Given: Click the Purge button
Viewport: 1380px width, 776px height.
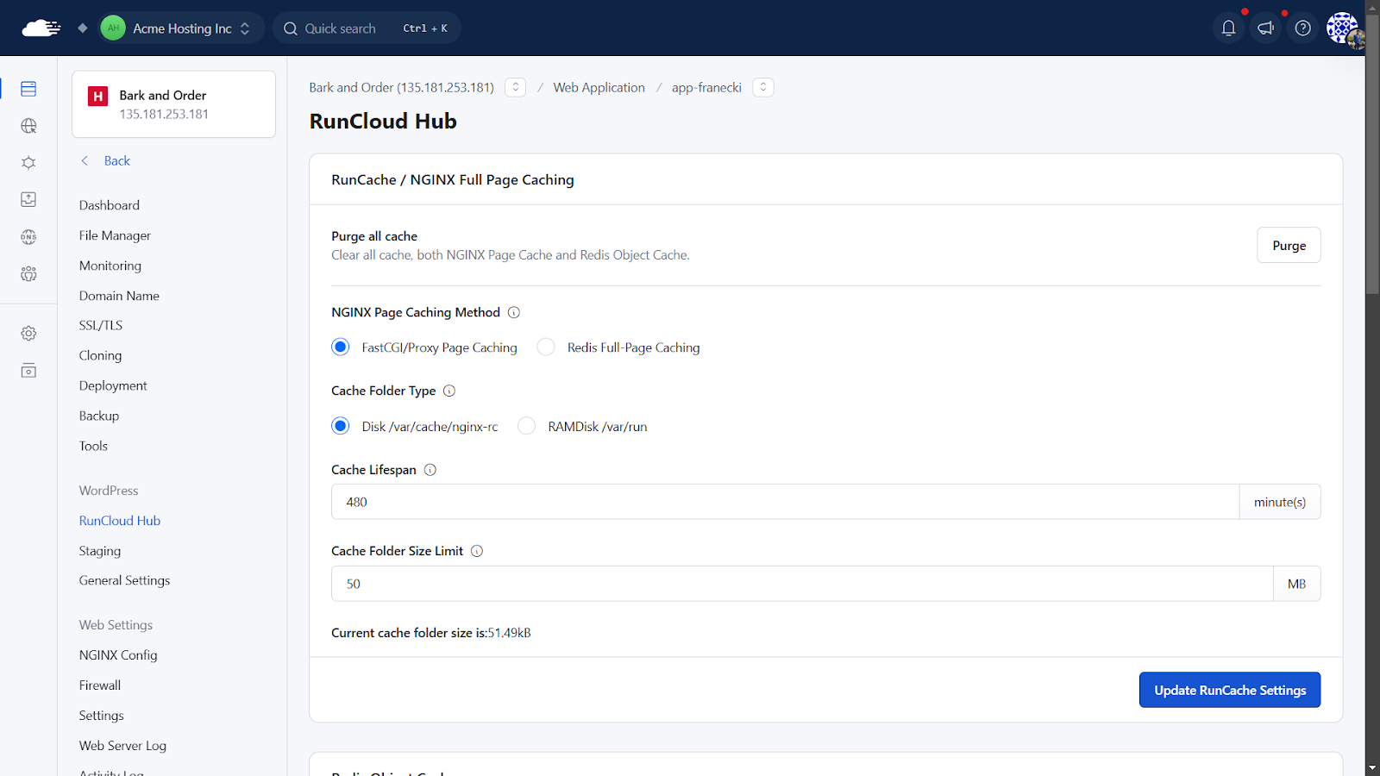Looking at the screenshot, I should coord(1289,246).
